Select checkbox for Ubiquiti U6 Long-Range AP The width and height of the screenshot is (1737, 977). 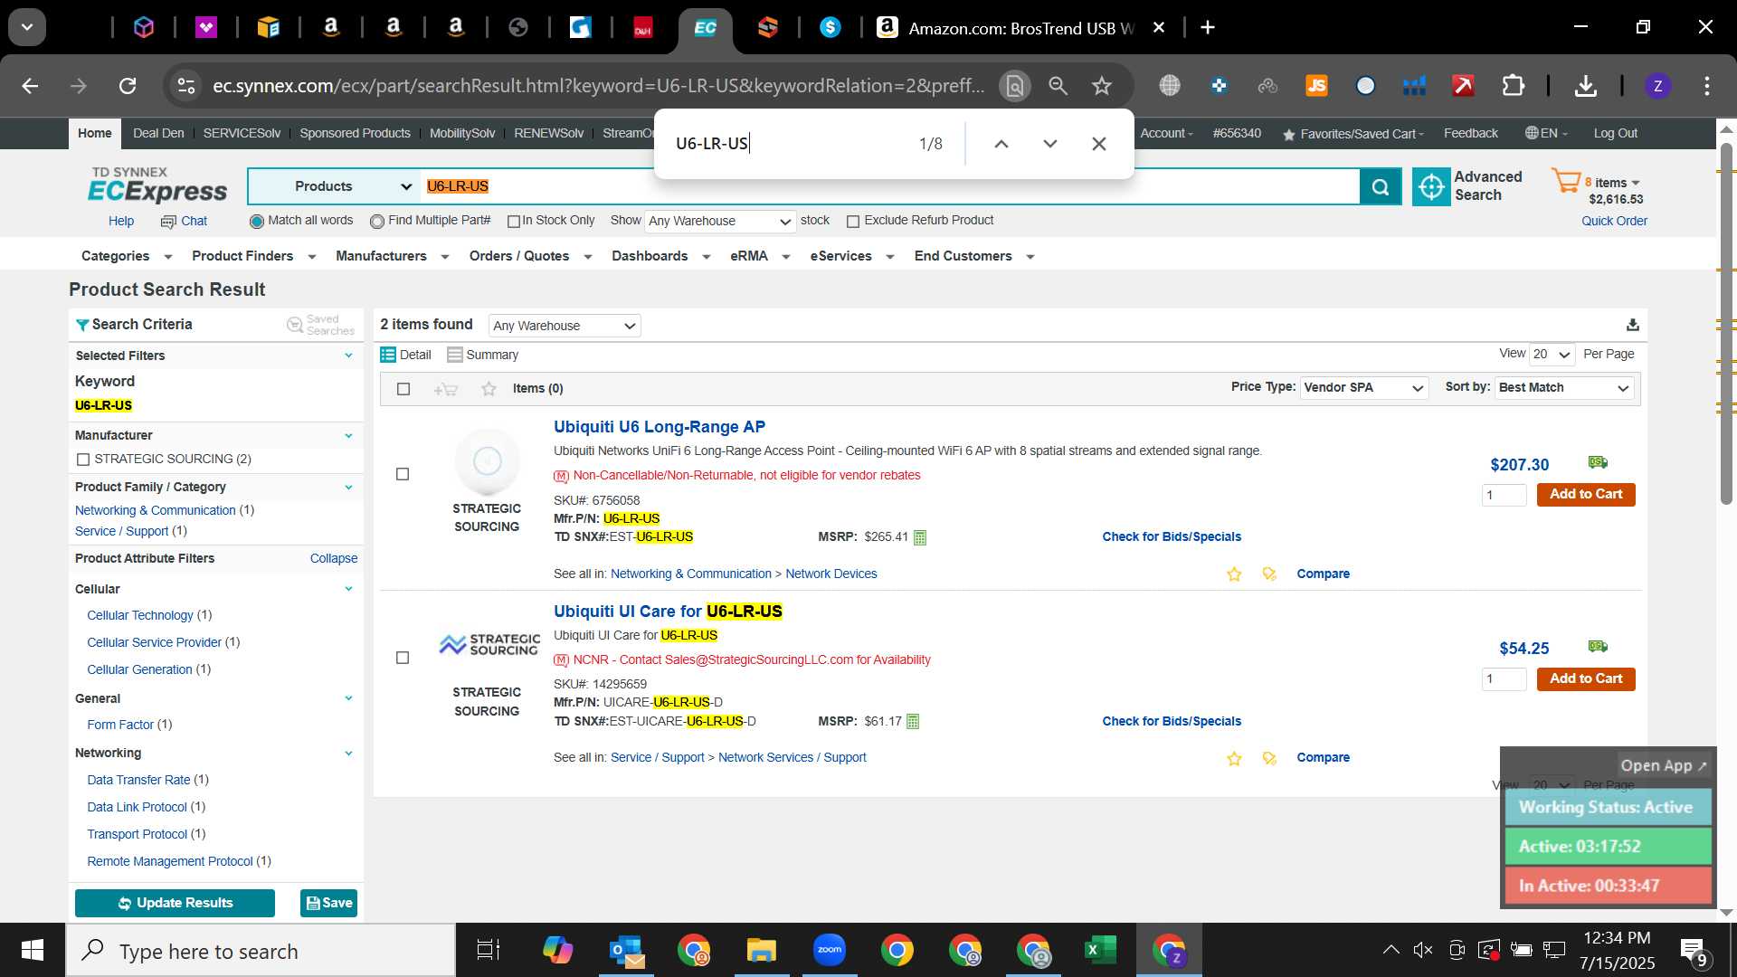pos(403,474)
